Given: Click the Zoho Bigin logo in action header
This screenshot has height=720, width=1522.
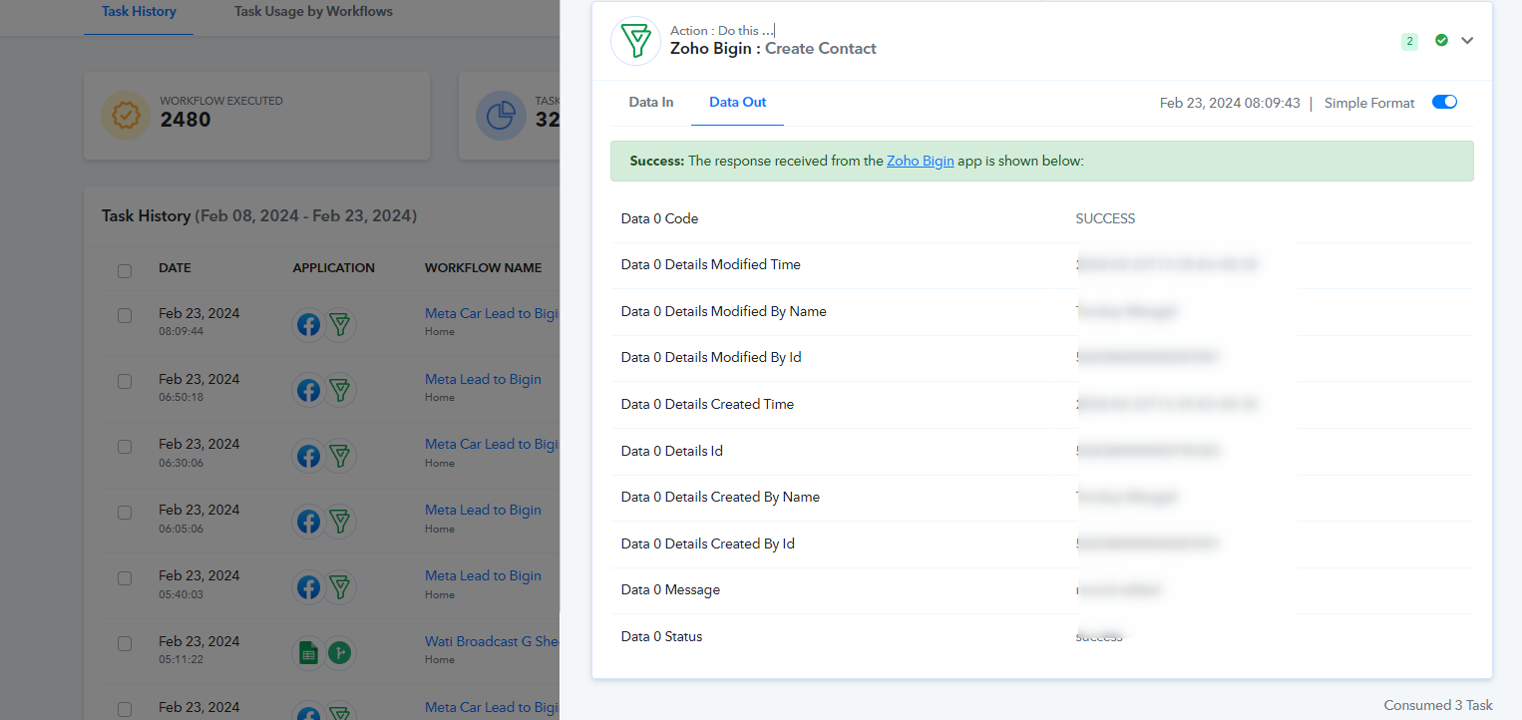Looking at the screenshot, I should [x=635, y=41].
